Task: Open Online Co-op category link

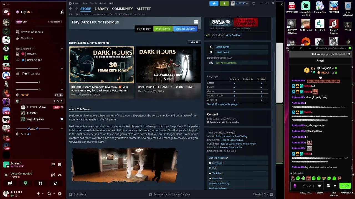Action: tap(222, 52)
